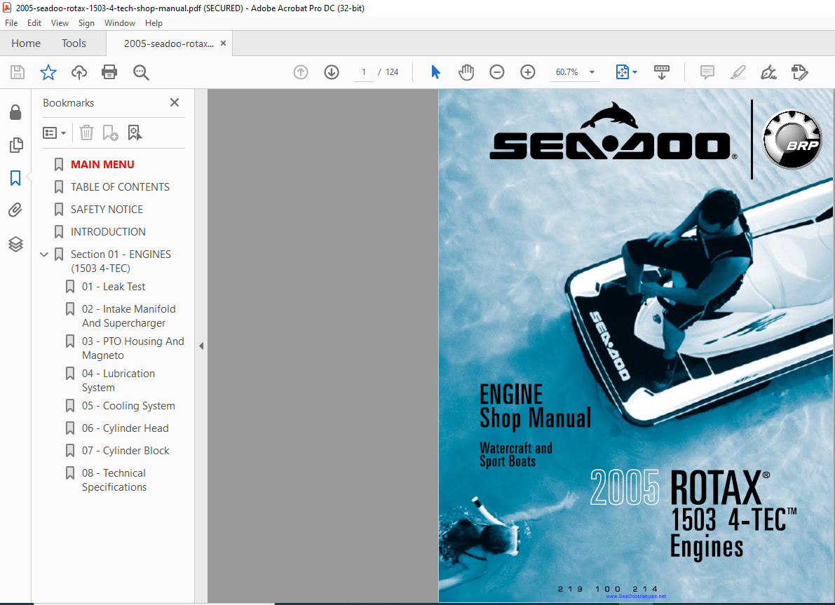
Task: Collapse navigation pane with side arrow
Action: [201, 346]
